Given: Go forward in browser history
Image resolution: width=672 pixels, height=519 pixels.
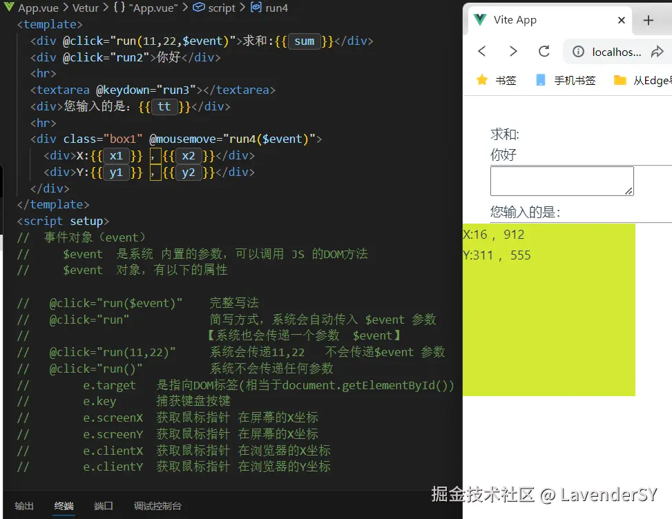Looking at the screenshot, I should [513, 52].
